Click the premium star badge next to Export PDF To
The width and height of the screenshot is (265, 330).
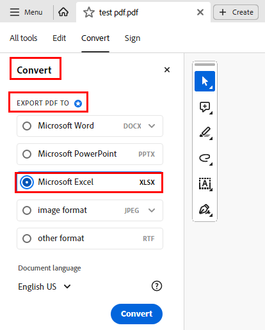(78, 104)
